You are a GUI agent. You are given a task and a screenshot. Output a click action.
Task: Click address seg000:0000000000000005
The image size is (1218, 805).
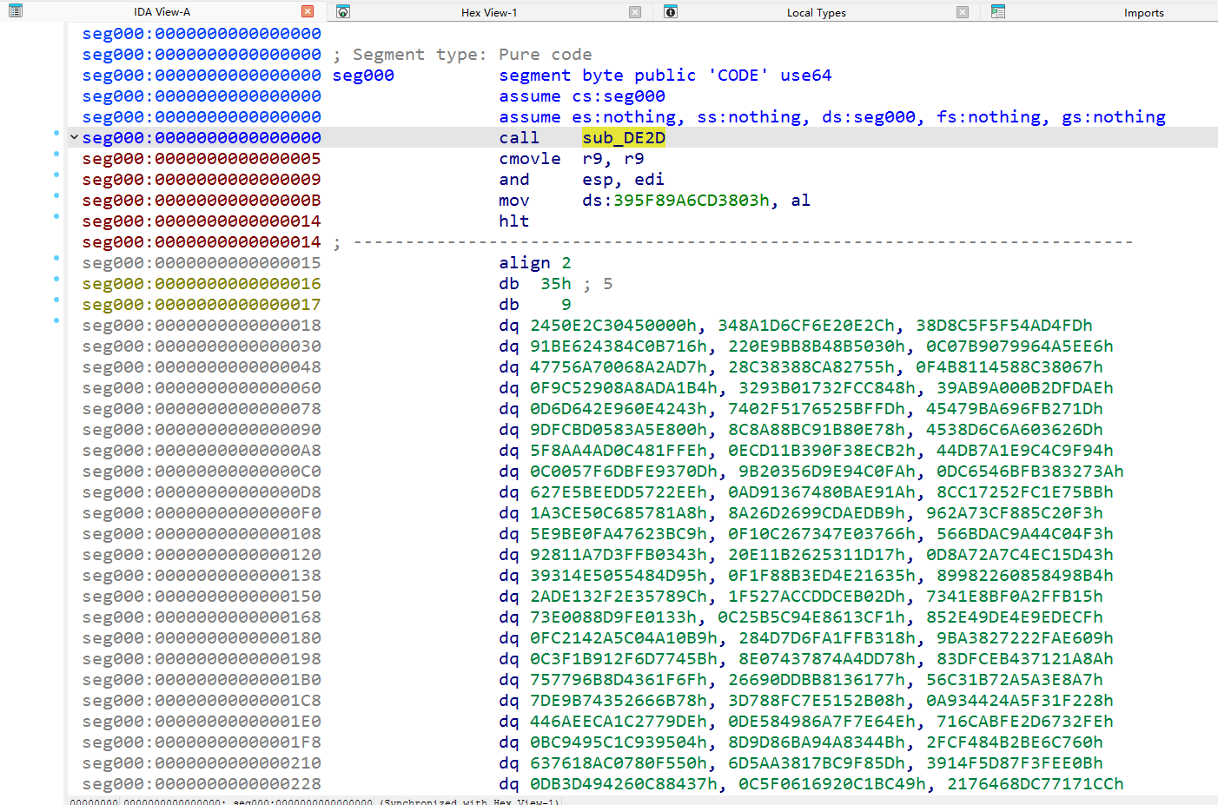(x=202, y=158)
